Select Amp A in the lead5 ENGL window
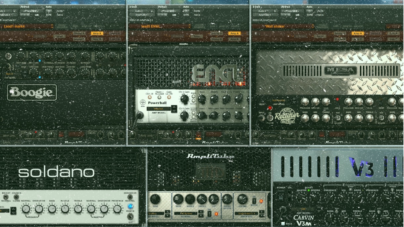The image size is (404, 227). 234,33
